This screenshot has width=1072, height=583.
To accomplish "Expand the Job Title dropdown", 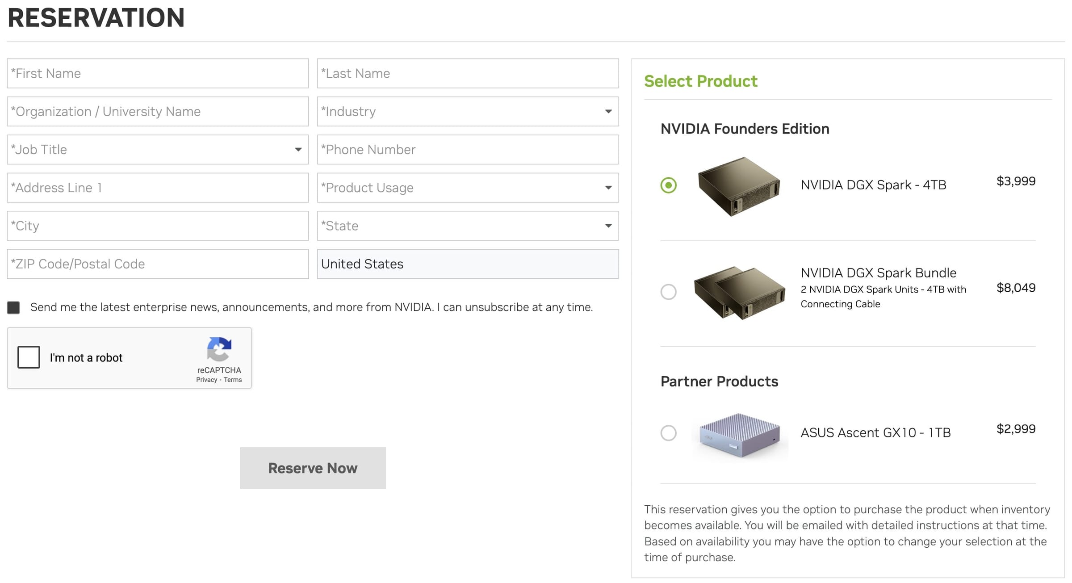I will click(x=298, y=150).
